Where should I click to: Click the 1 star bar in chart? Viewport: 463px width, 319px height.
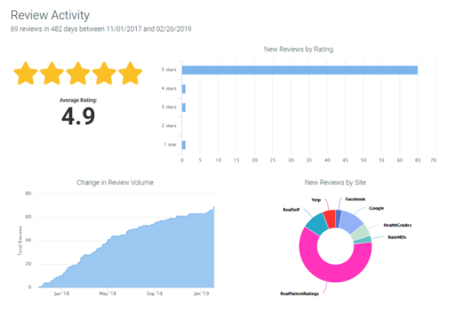[x=184, y=145]
